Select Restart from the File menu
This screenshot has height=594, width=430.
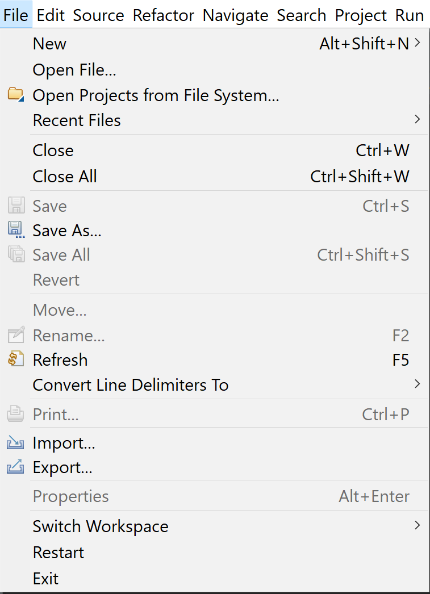(x=58, y=552)
